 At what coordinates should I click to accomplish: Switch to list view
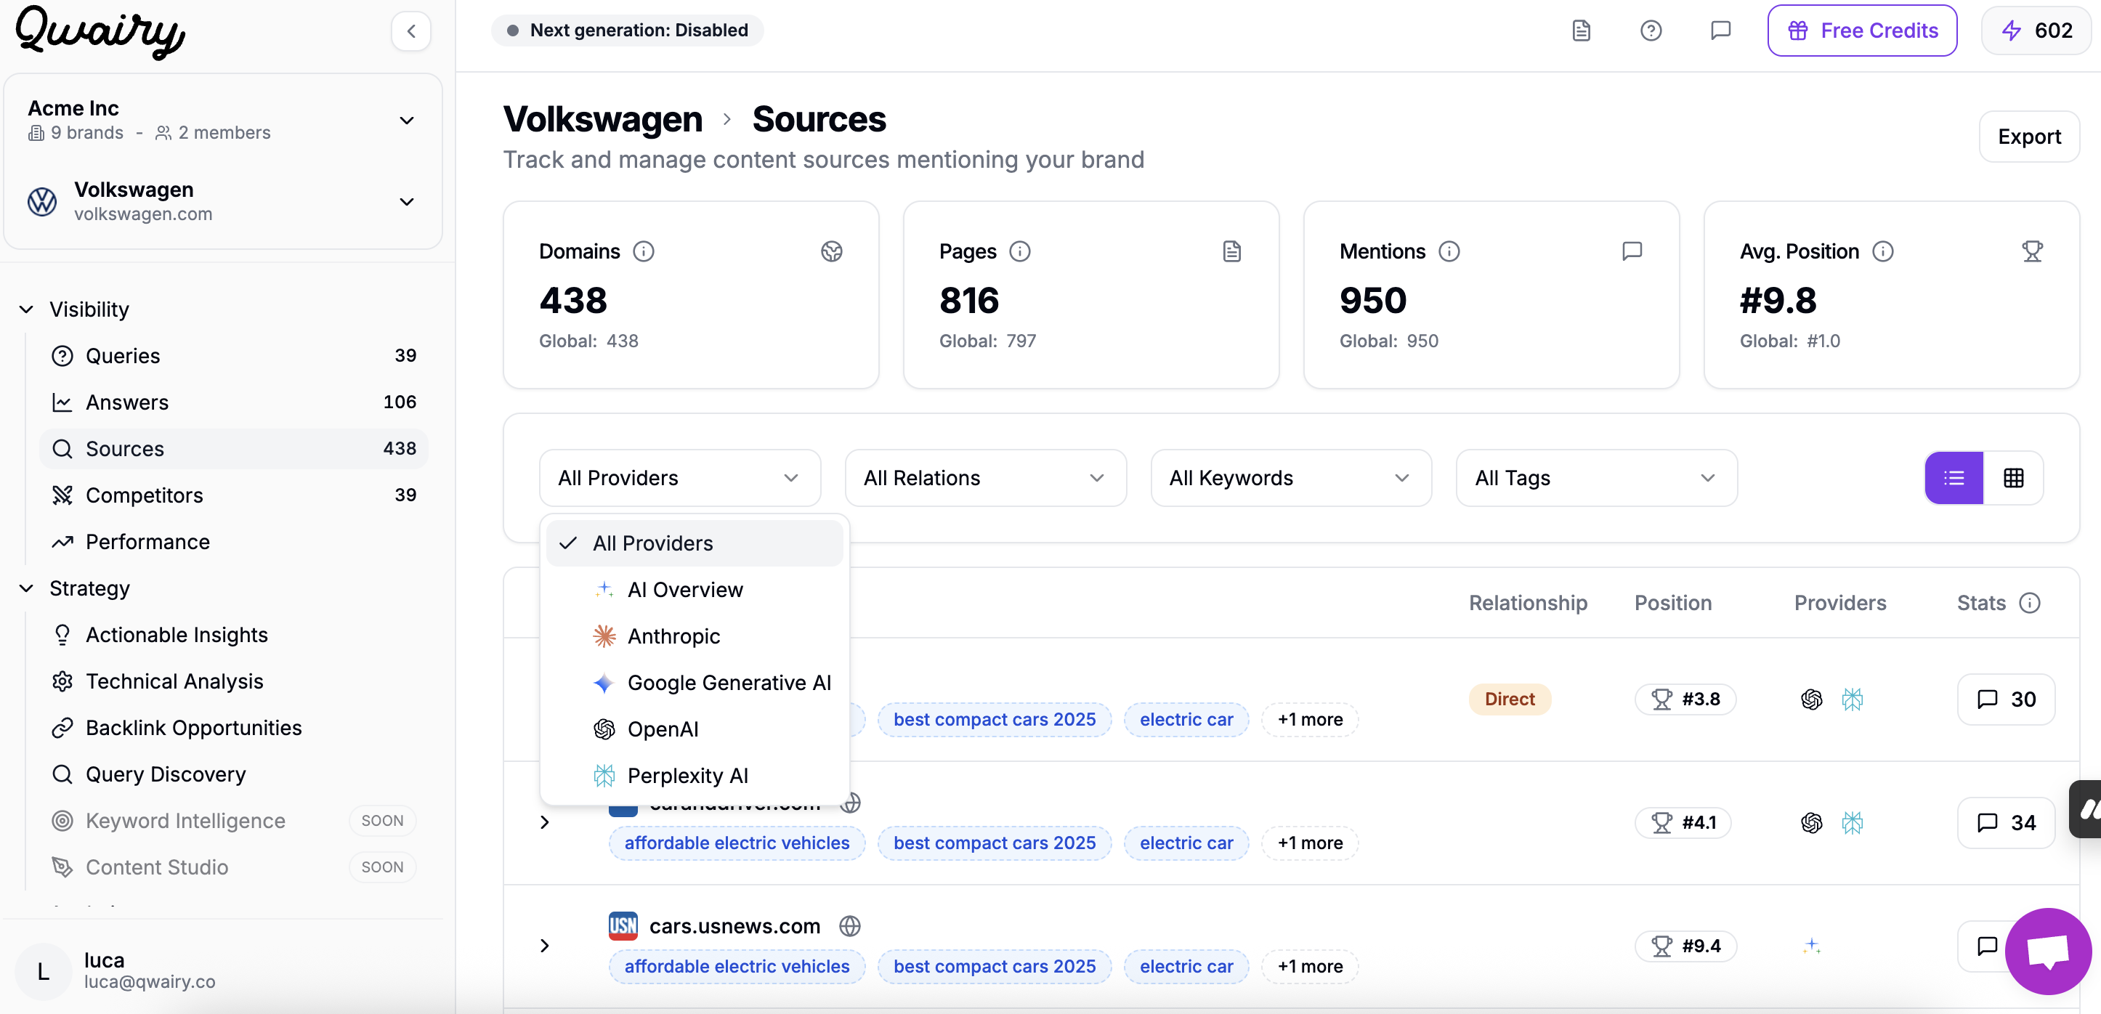(x=1954, y=478)
